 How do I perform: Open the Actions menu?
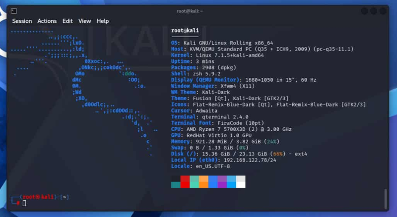pos(47,21)
